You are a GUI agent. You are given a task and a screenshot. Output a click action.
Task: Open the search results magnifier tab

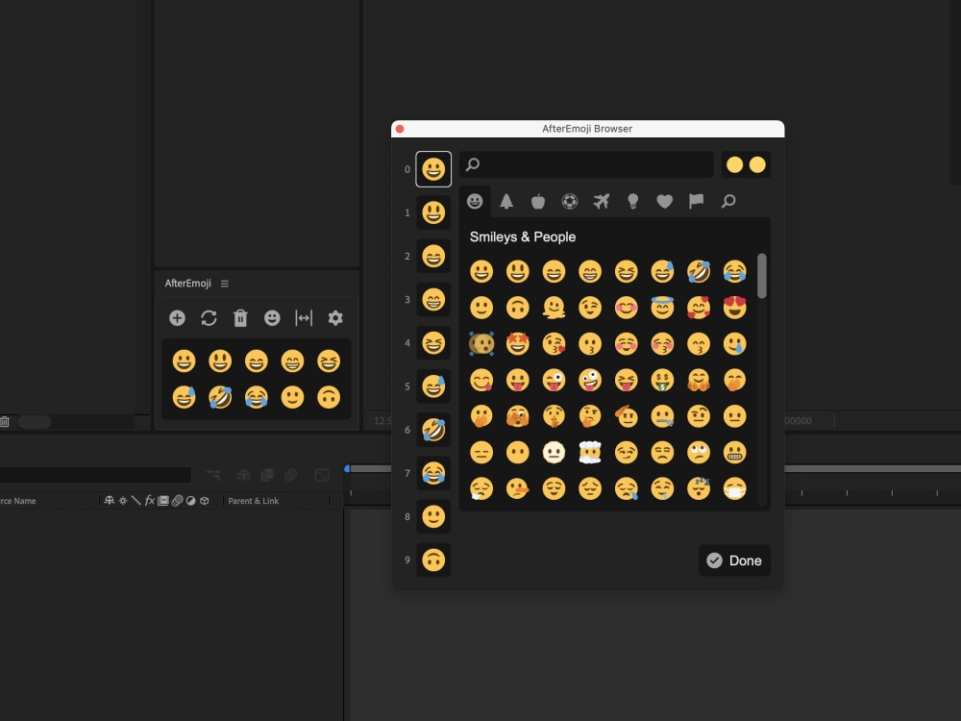tap(728, 201)
